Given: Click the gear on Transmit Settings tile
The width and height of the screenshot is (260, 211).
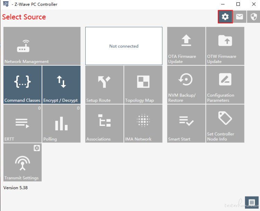Looking at the screenshot, I should point(37,148).
